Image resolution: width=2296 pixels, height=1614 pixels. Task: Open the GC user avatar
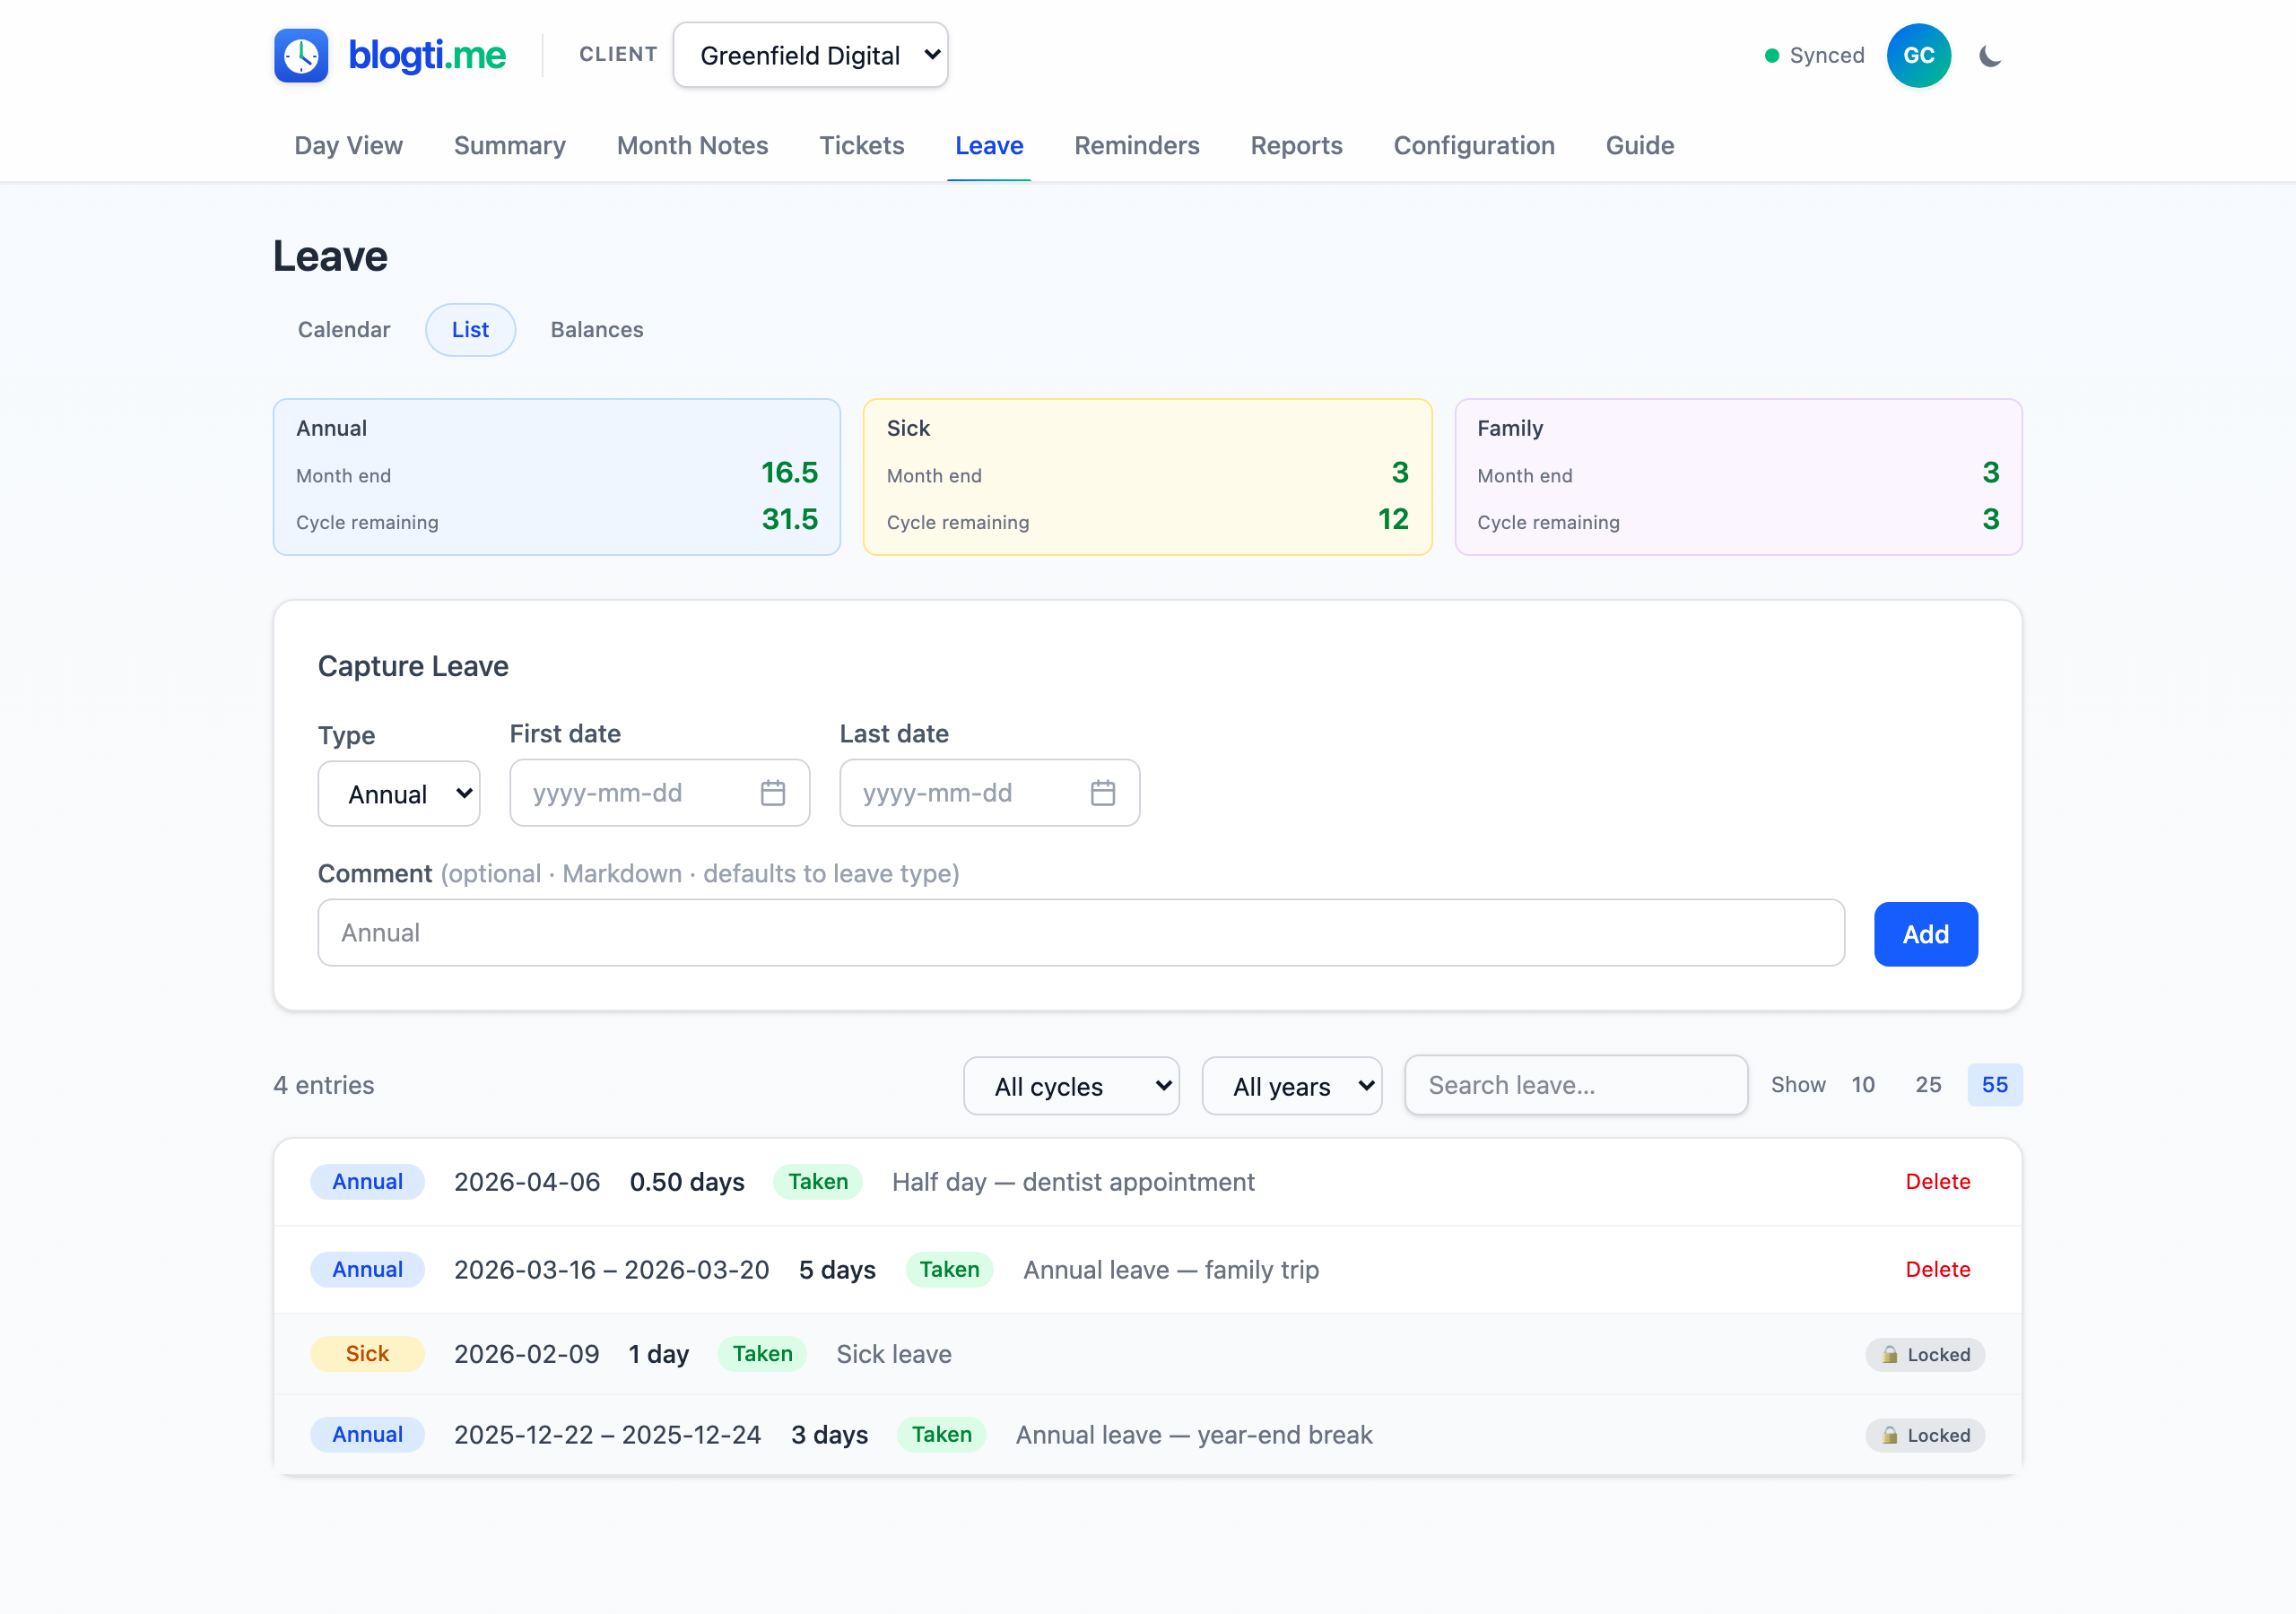[1918, 56]
